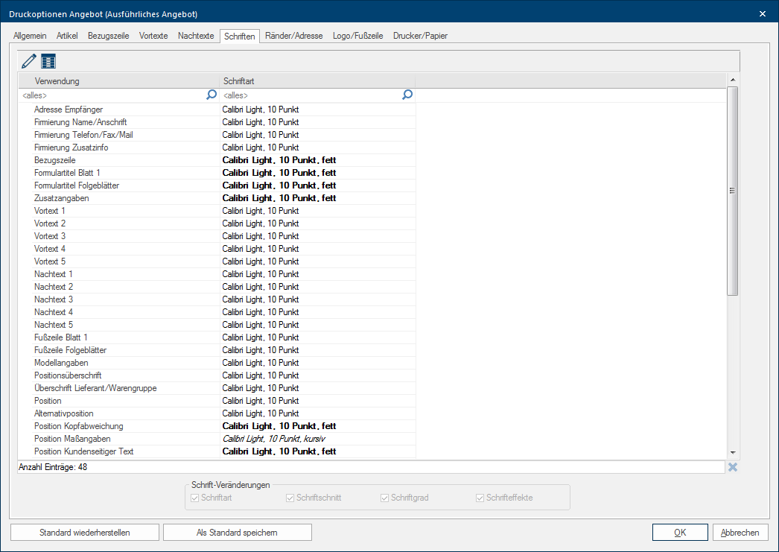Click the scrollbar down arrow

point(733,453)
